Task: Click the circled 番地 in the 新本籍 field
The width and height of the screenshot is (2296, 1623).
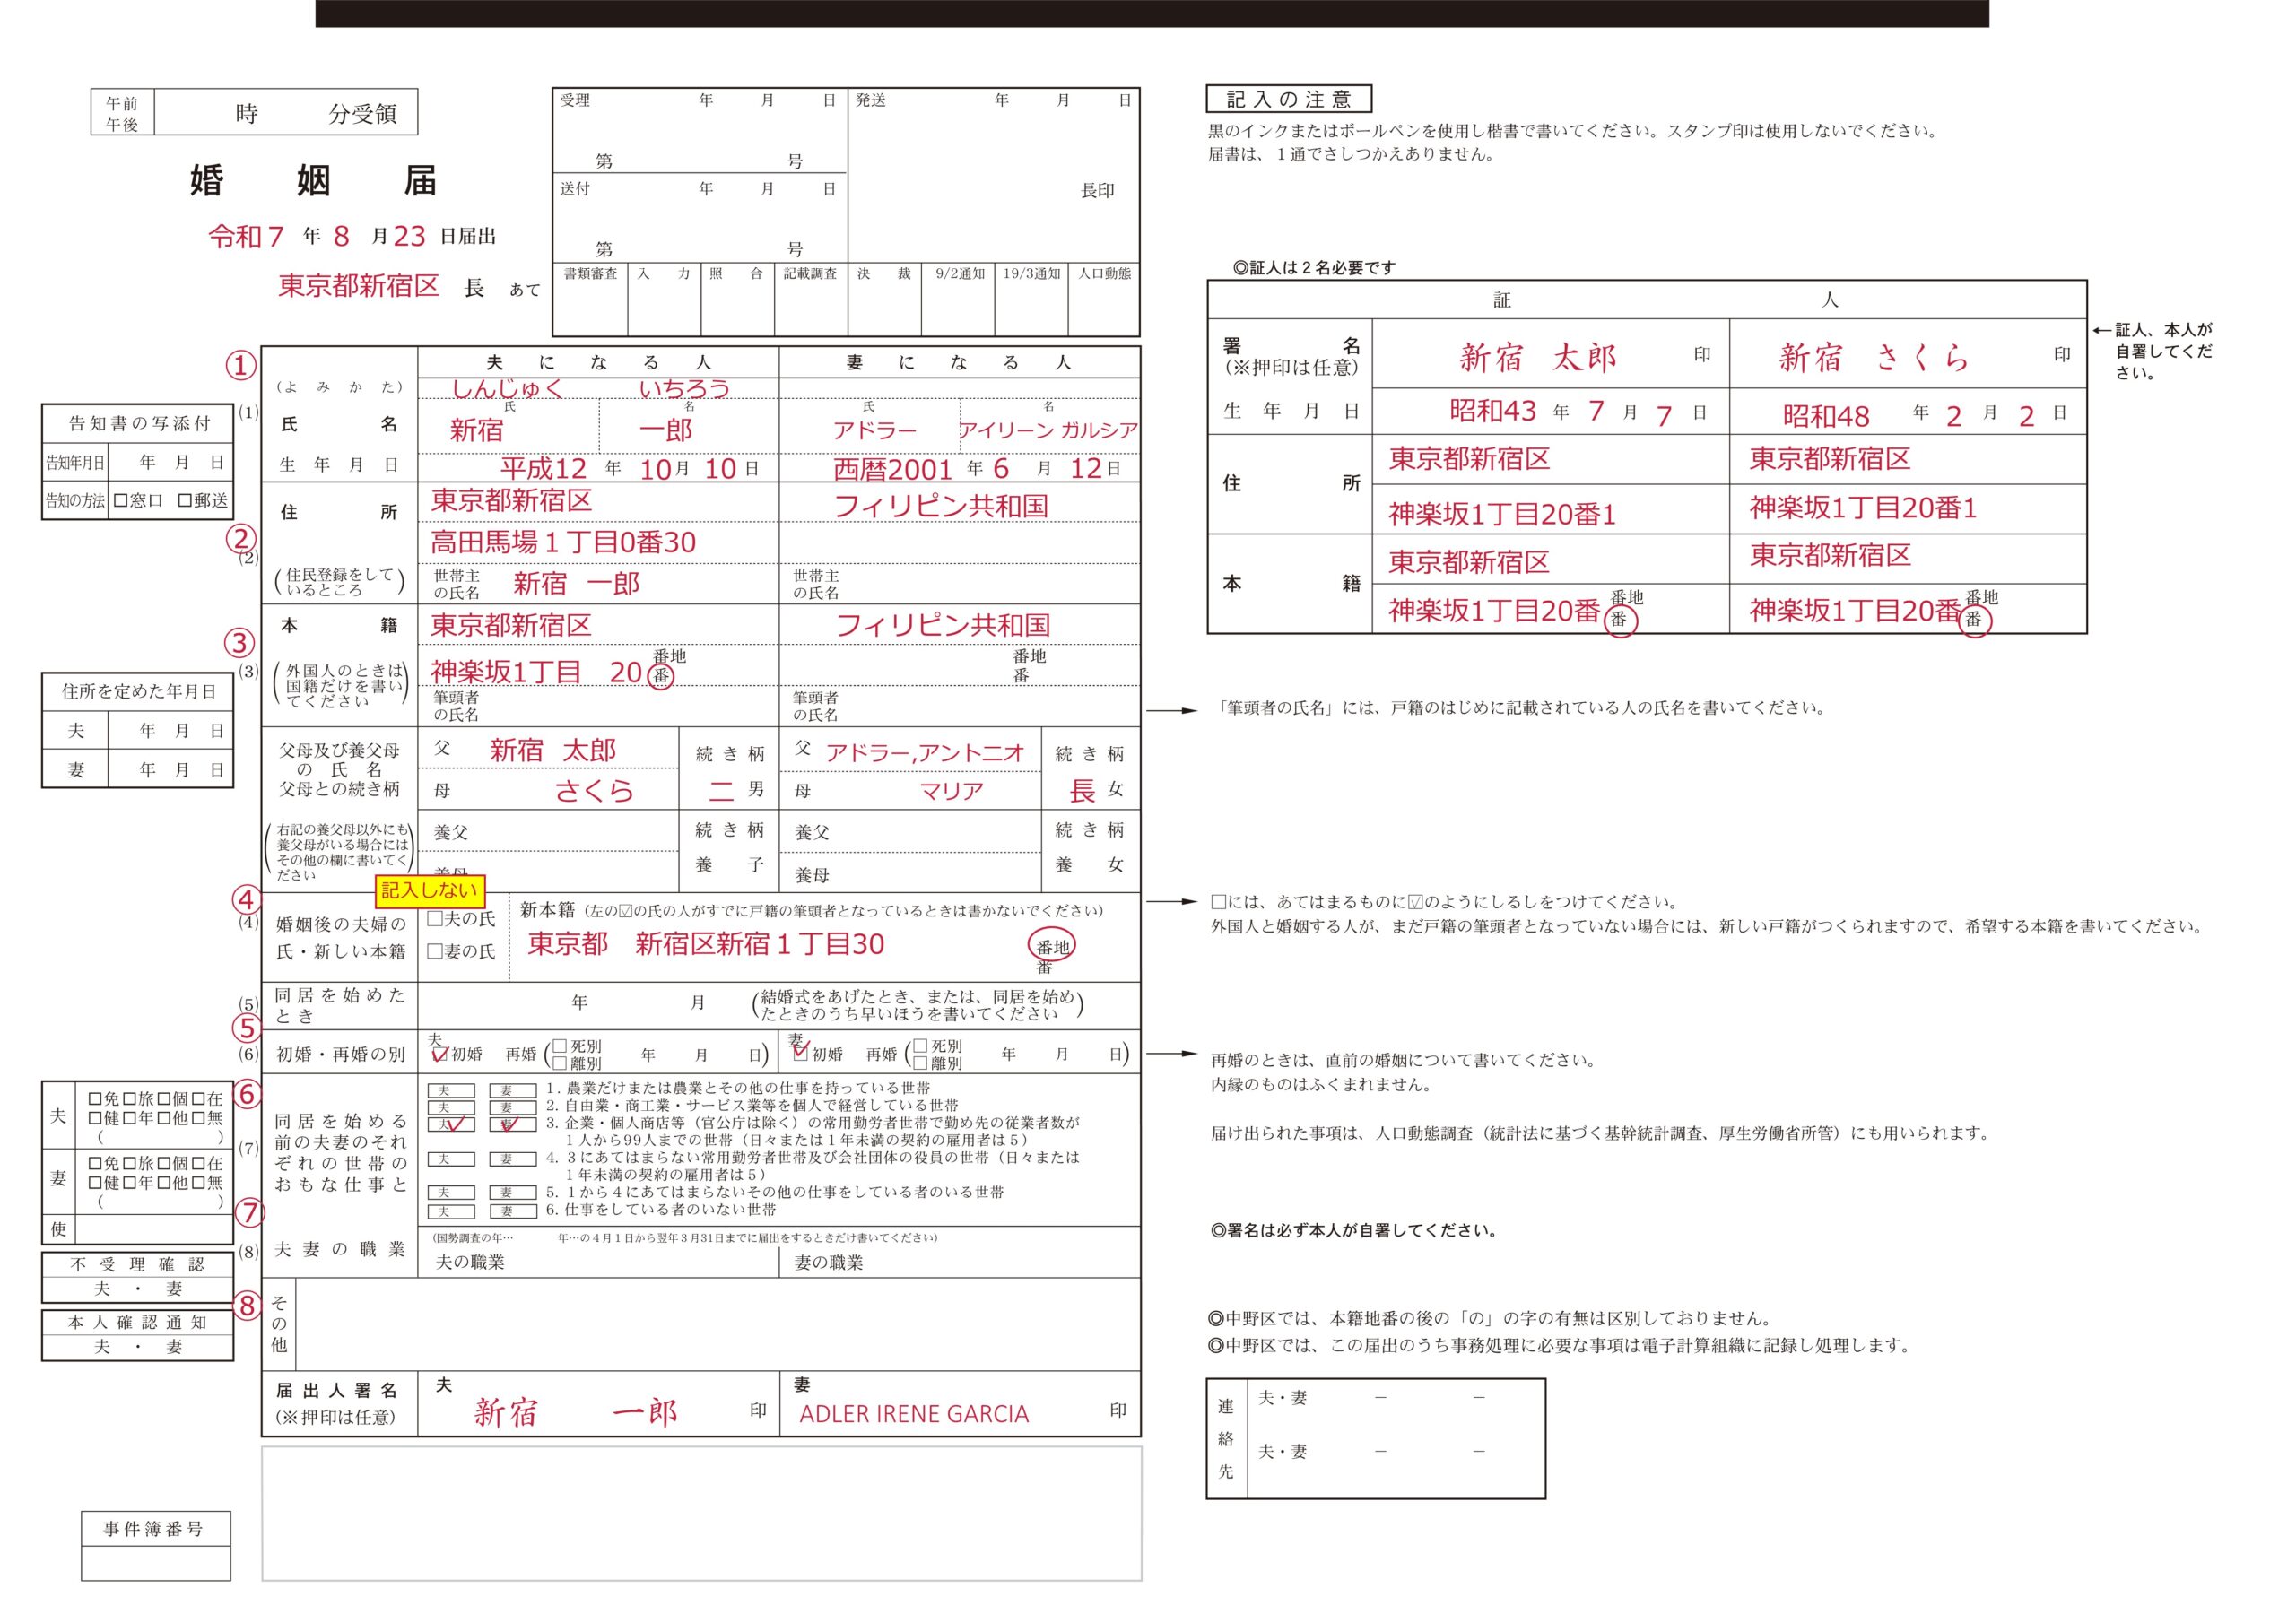Action: tap(1052, 946)
